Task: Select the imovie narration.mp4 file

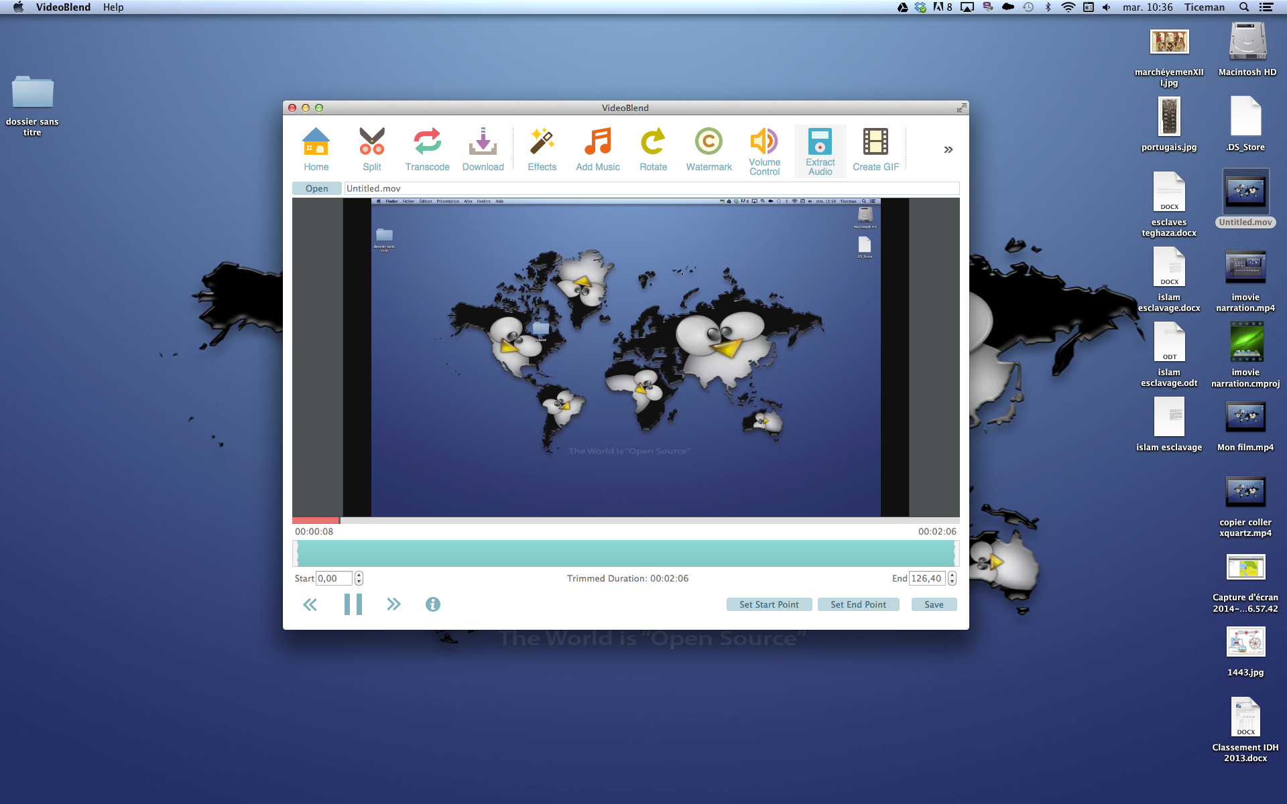Action: tap(1245, 281)
